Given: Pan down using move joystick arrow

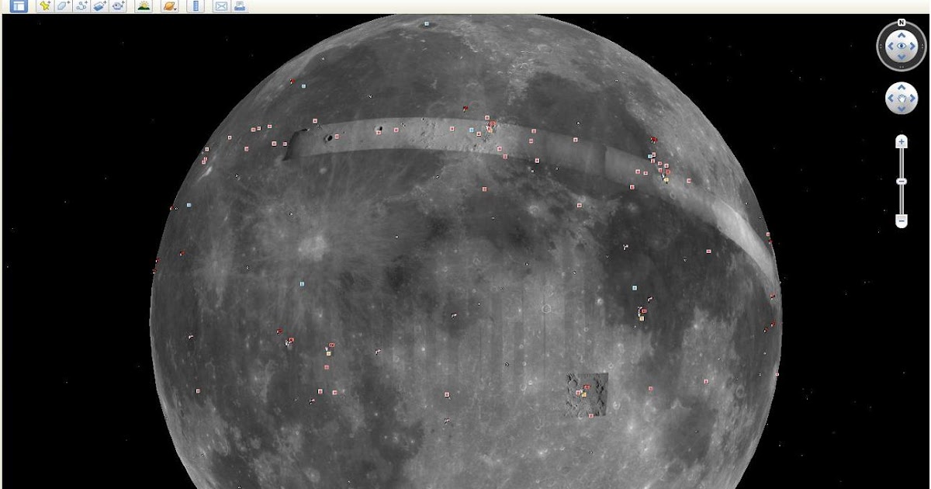Looking at the screenshot, I should [902, 109].
